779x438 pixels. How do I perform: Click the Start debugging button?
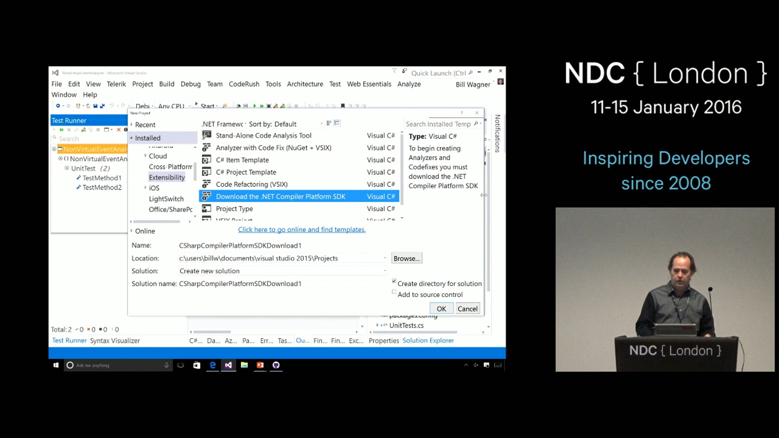(x=207, y=106)
